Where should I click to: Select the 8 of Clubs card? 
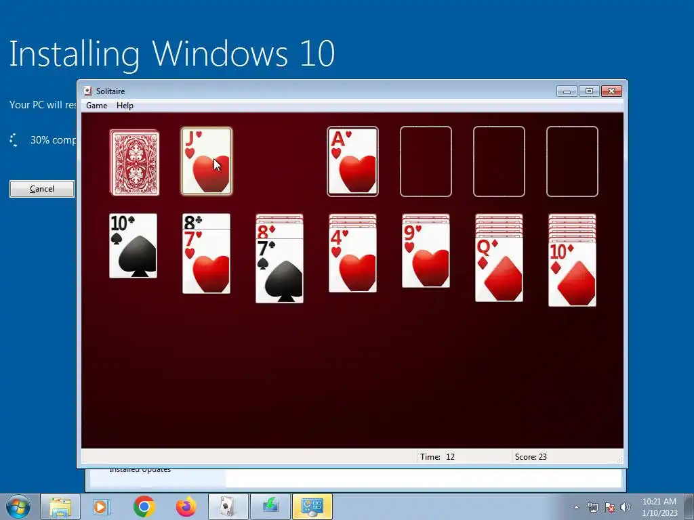tap(206, 221)
